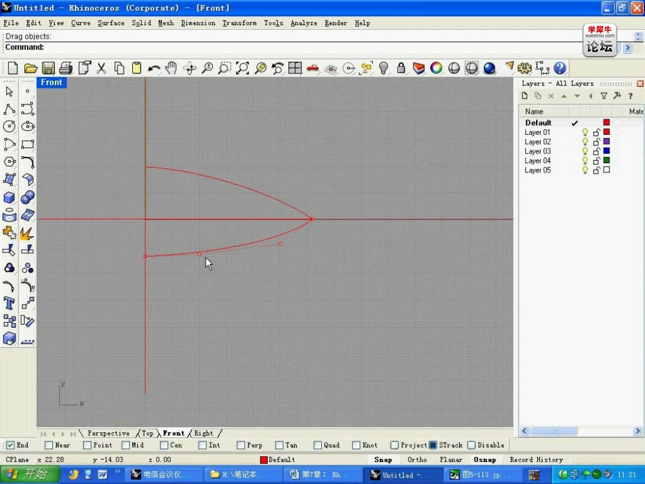The height and width of the screenshot is (484, 645).
Task: Open the Default layer selector in the status bar
Action: 278,459
